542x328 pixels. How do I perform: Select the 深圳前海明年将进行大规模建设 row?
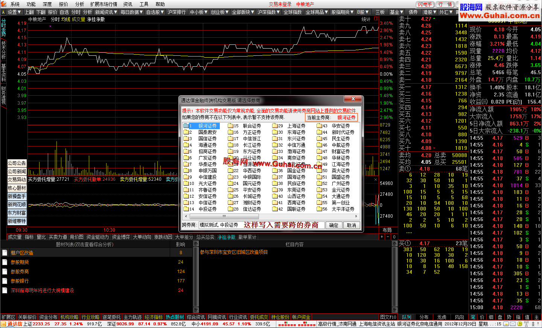(97, 290)
